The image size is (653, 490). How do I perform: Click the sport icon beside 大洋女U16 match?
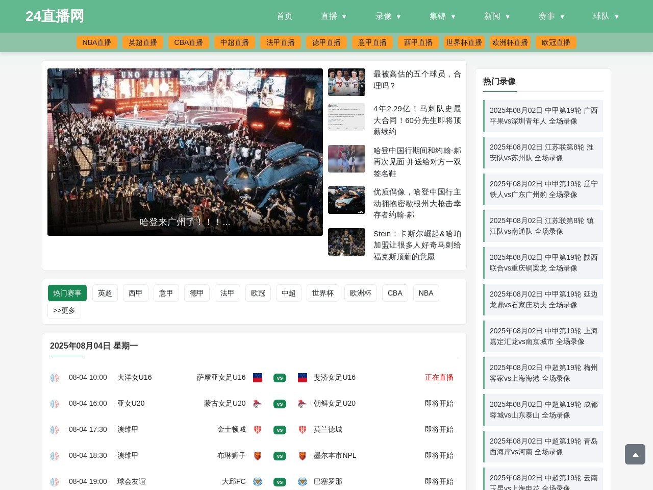pos(55,378)
